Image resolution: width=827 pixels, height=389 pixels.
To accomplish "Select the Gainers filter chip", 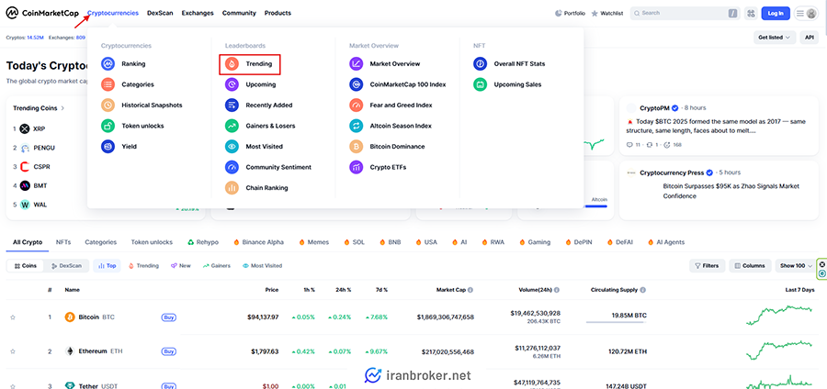I will [x=217, y=266].
